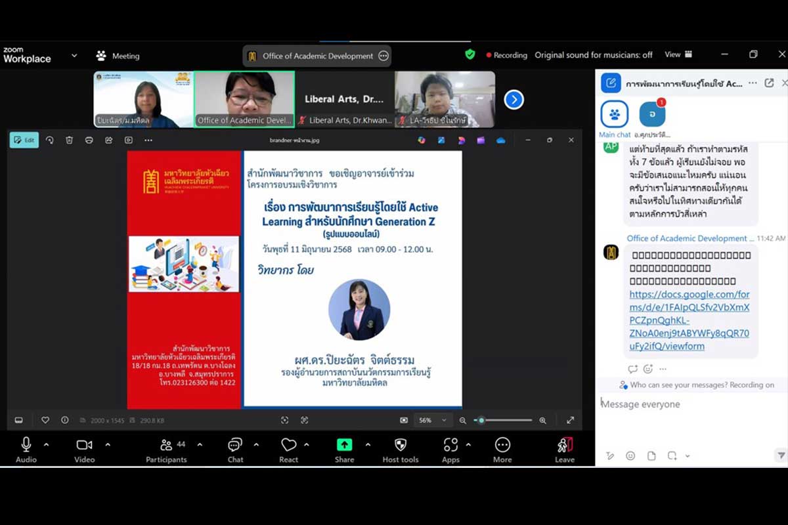Pop out the chat panel
The width and height of the screenshot is (788, 525).
tap(769, 83)
